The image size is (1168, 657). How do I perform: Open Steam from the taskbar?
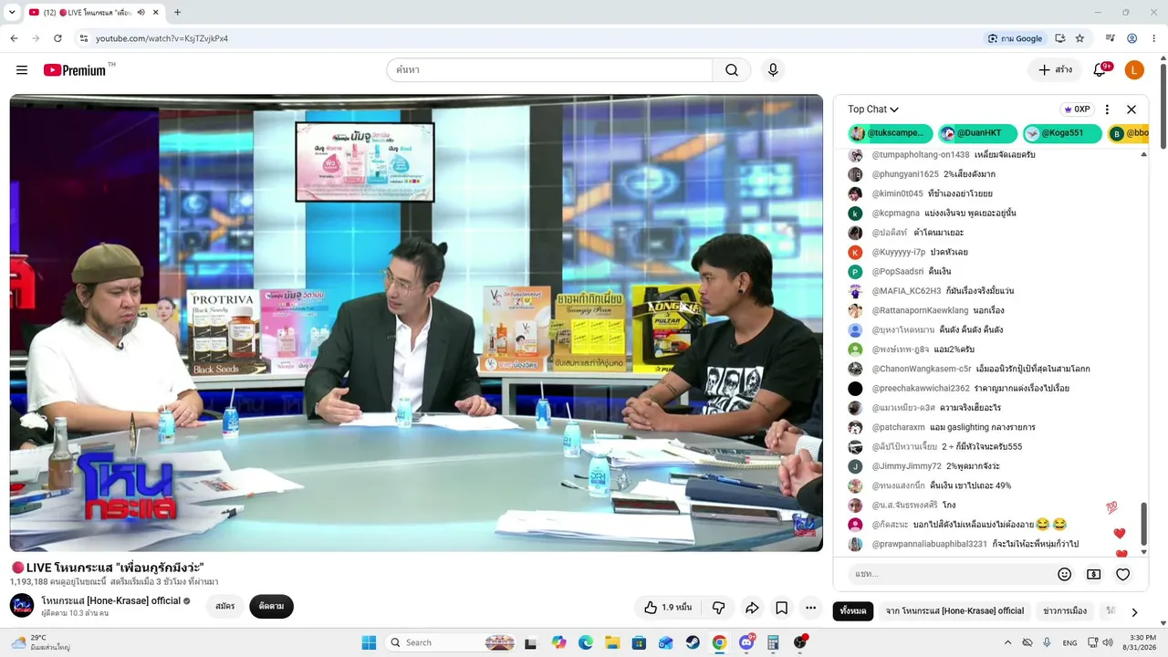[x=693, y=642]
